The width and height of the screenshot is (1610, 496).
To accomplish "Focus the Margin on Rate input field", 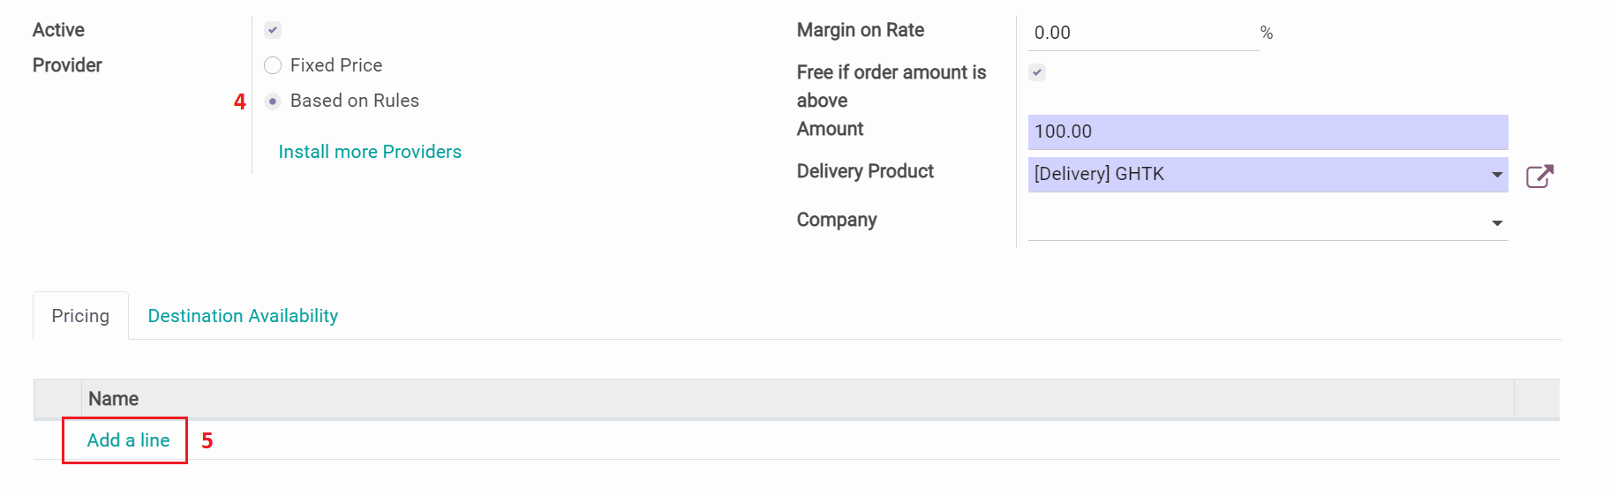I will pos(1143,33).
